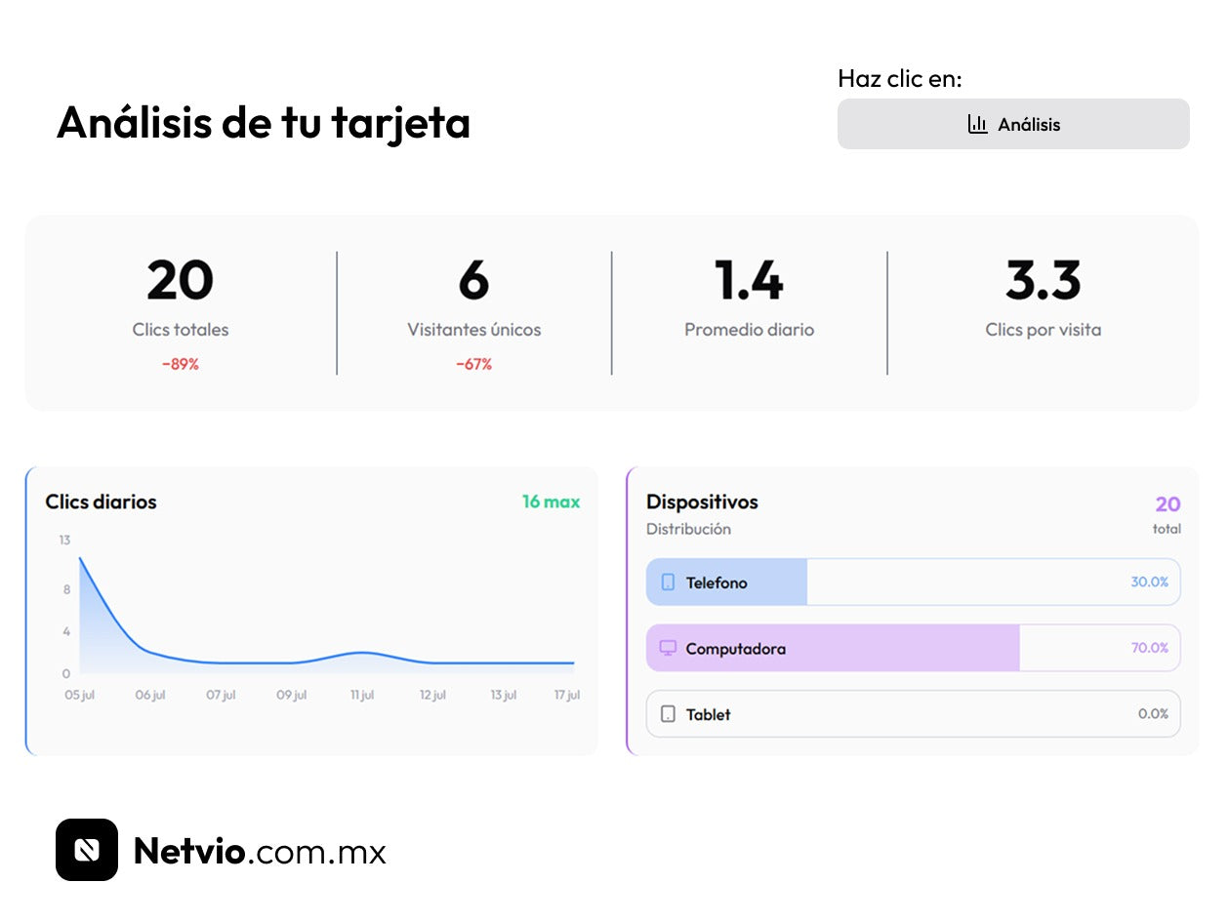Click the Clics por visita value 3.3

1043,281
